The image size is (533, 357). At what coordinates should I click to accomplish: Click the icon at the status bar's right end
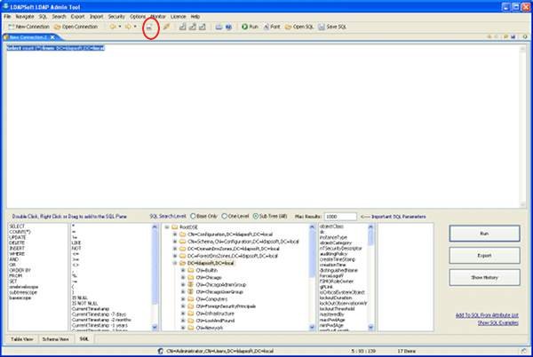524,351
